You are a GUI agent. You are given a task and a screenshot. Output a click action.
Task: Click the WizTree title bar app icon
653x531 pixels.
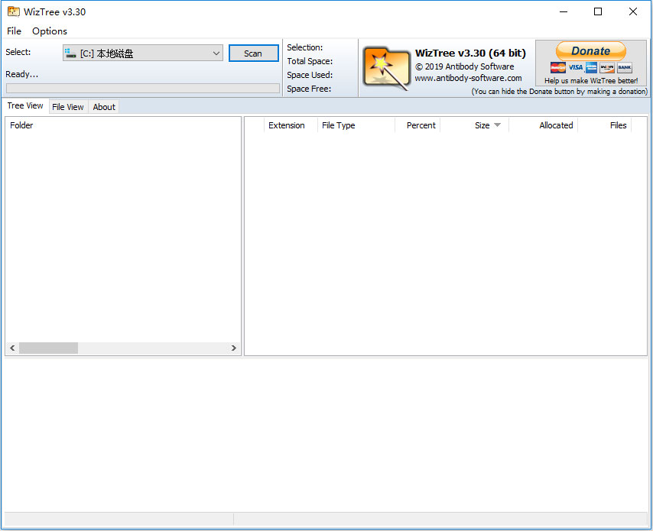tap(13, 11)
